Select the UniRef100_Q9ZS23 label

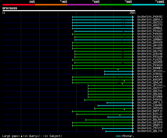150,23
